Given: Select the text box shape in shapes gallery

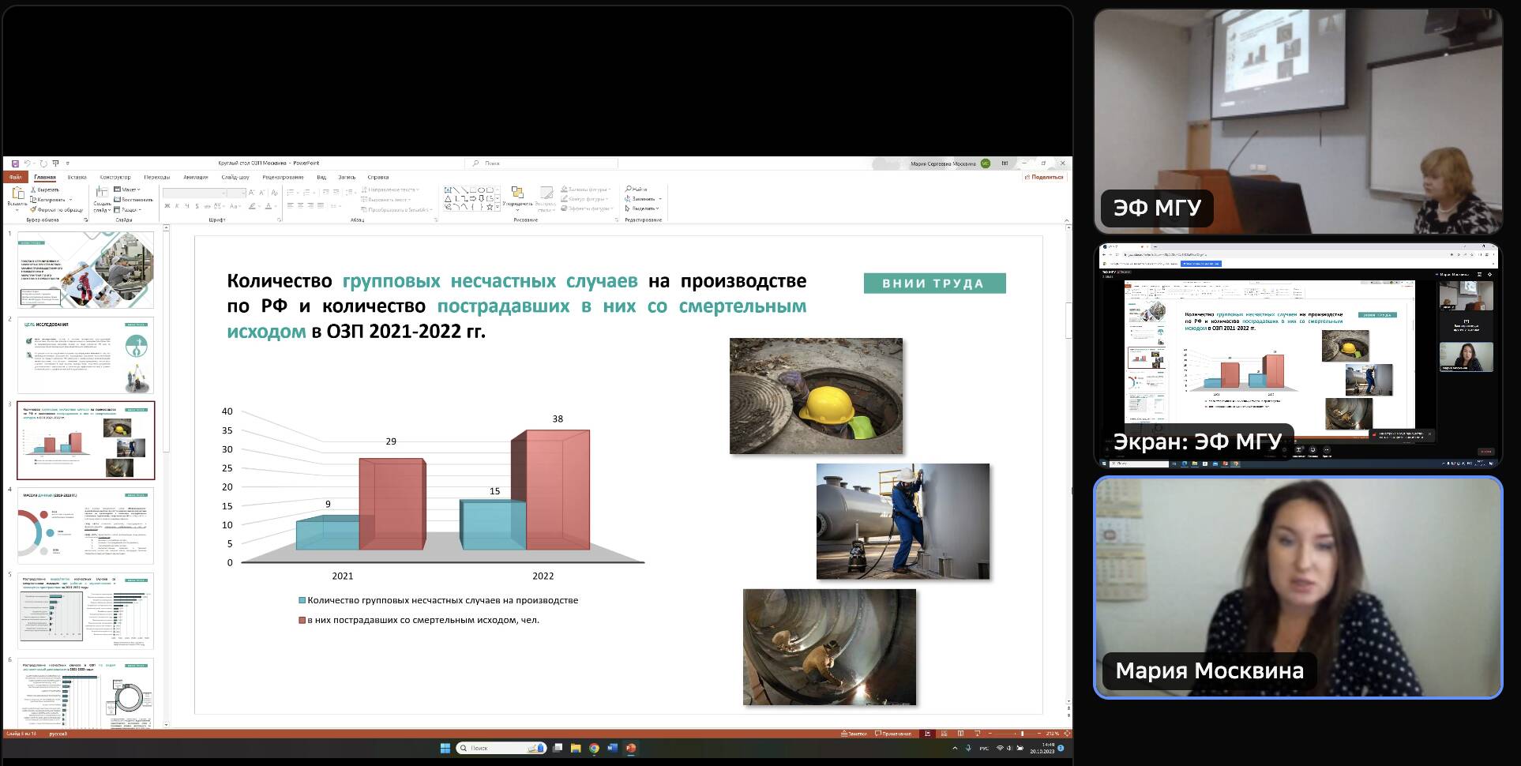Looking at the screenshot, I should (x=448, y=190).
